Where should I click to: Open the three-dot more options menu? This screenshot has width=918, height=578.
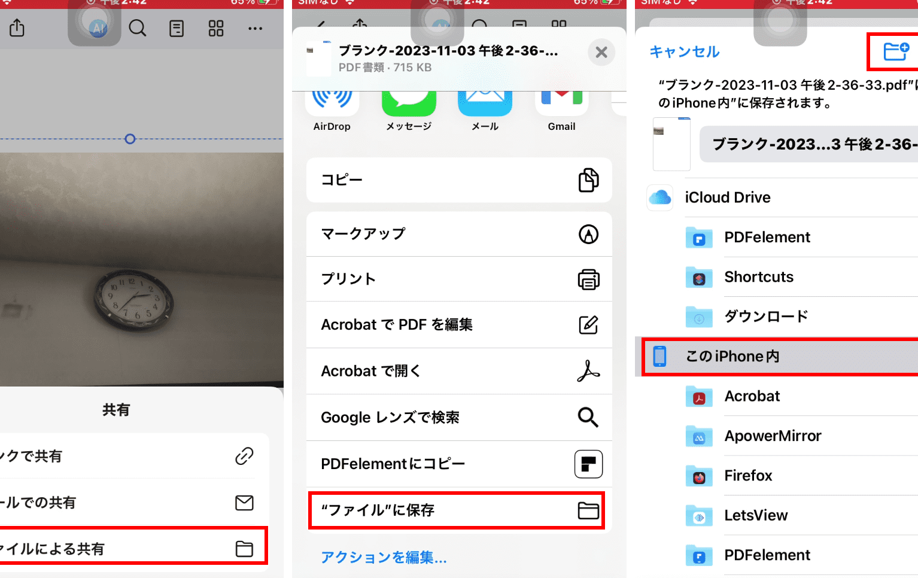coord(255,28)
